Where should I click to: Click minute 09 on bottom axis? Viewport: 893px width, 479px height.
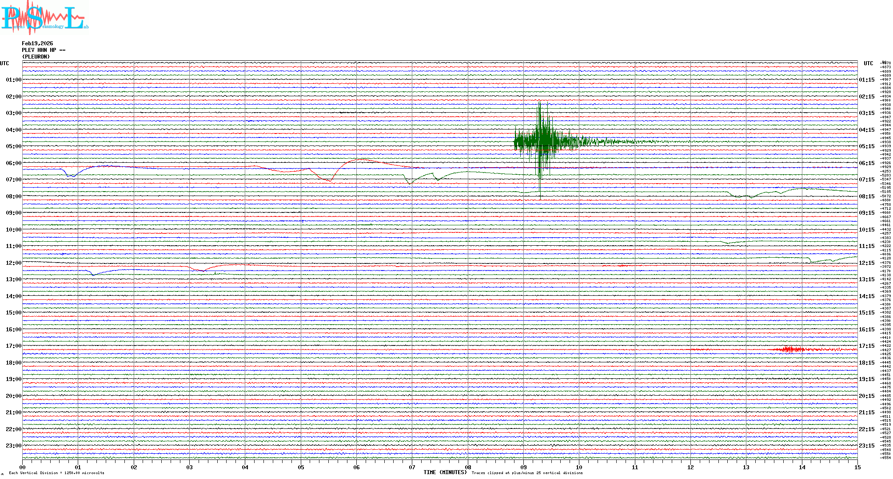click(x=523, y=467)
